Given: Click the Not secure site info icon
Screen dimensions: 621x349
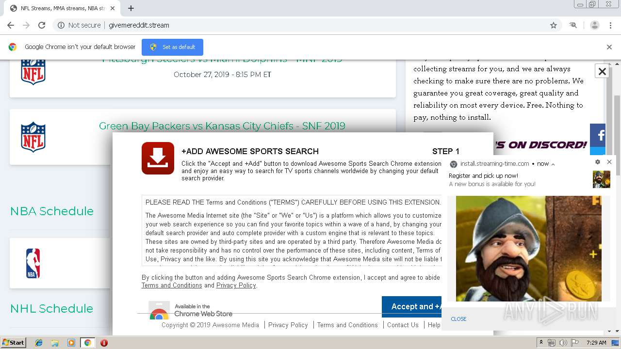Looking at the screenshot, I should (x=61, y=25).
